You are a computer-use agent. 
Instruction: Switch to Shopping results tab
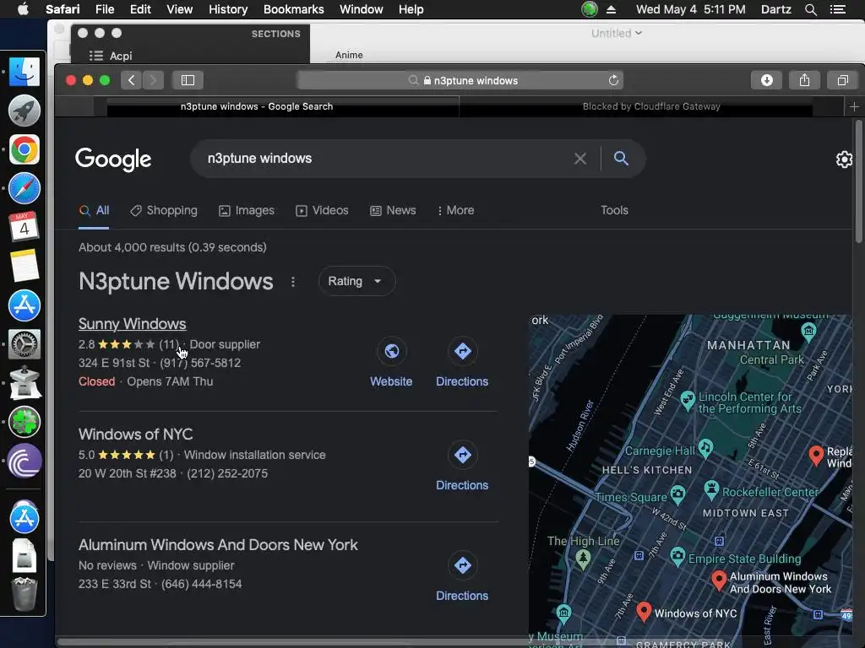[x=164, y=210]
